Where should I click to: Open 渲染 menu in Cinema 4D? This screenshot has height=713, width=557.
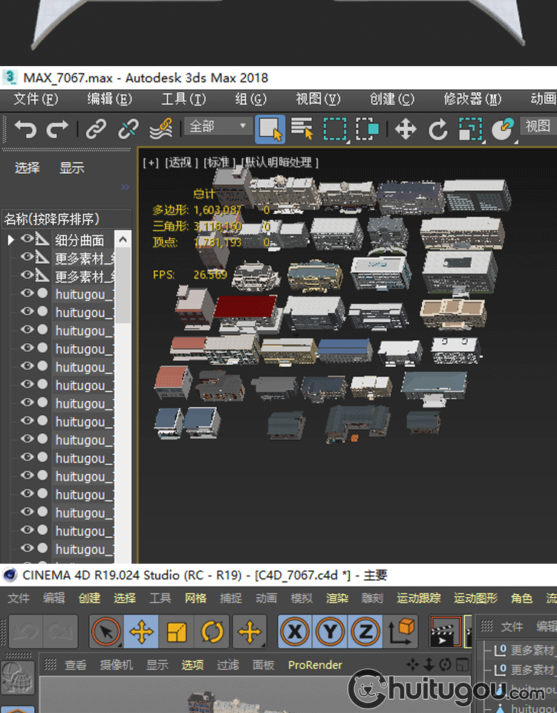[x=337, y=598]
